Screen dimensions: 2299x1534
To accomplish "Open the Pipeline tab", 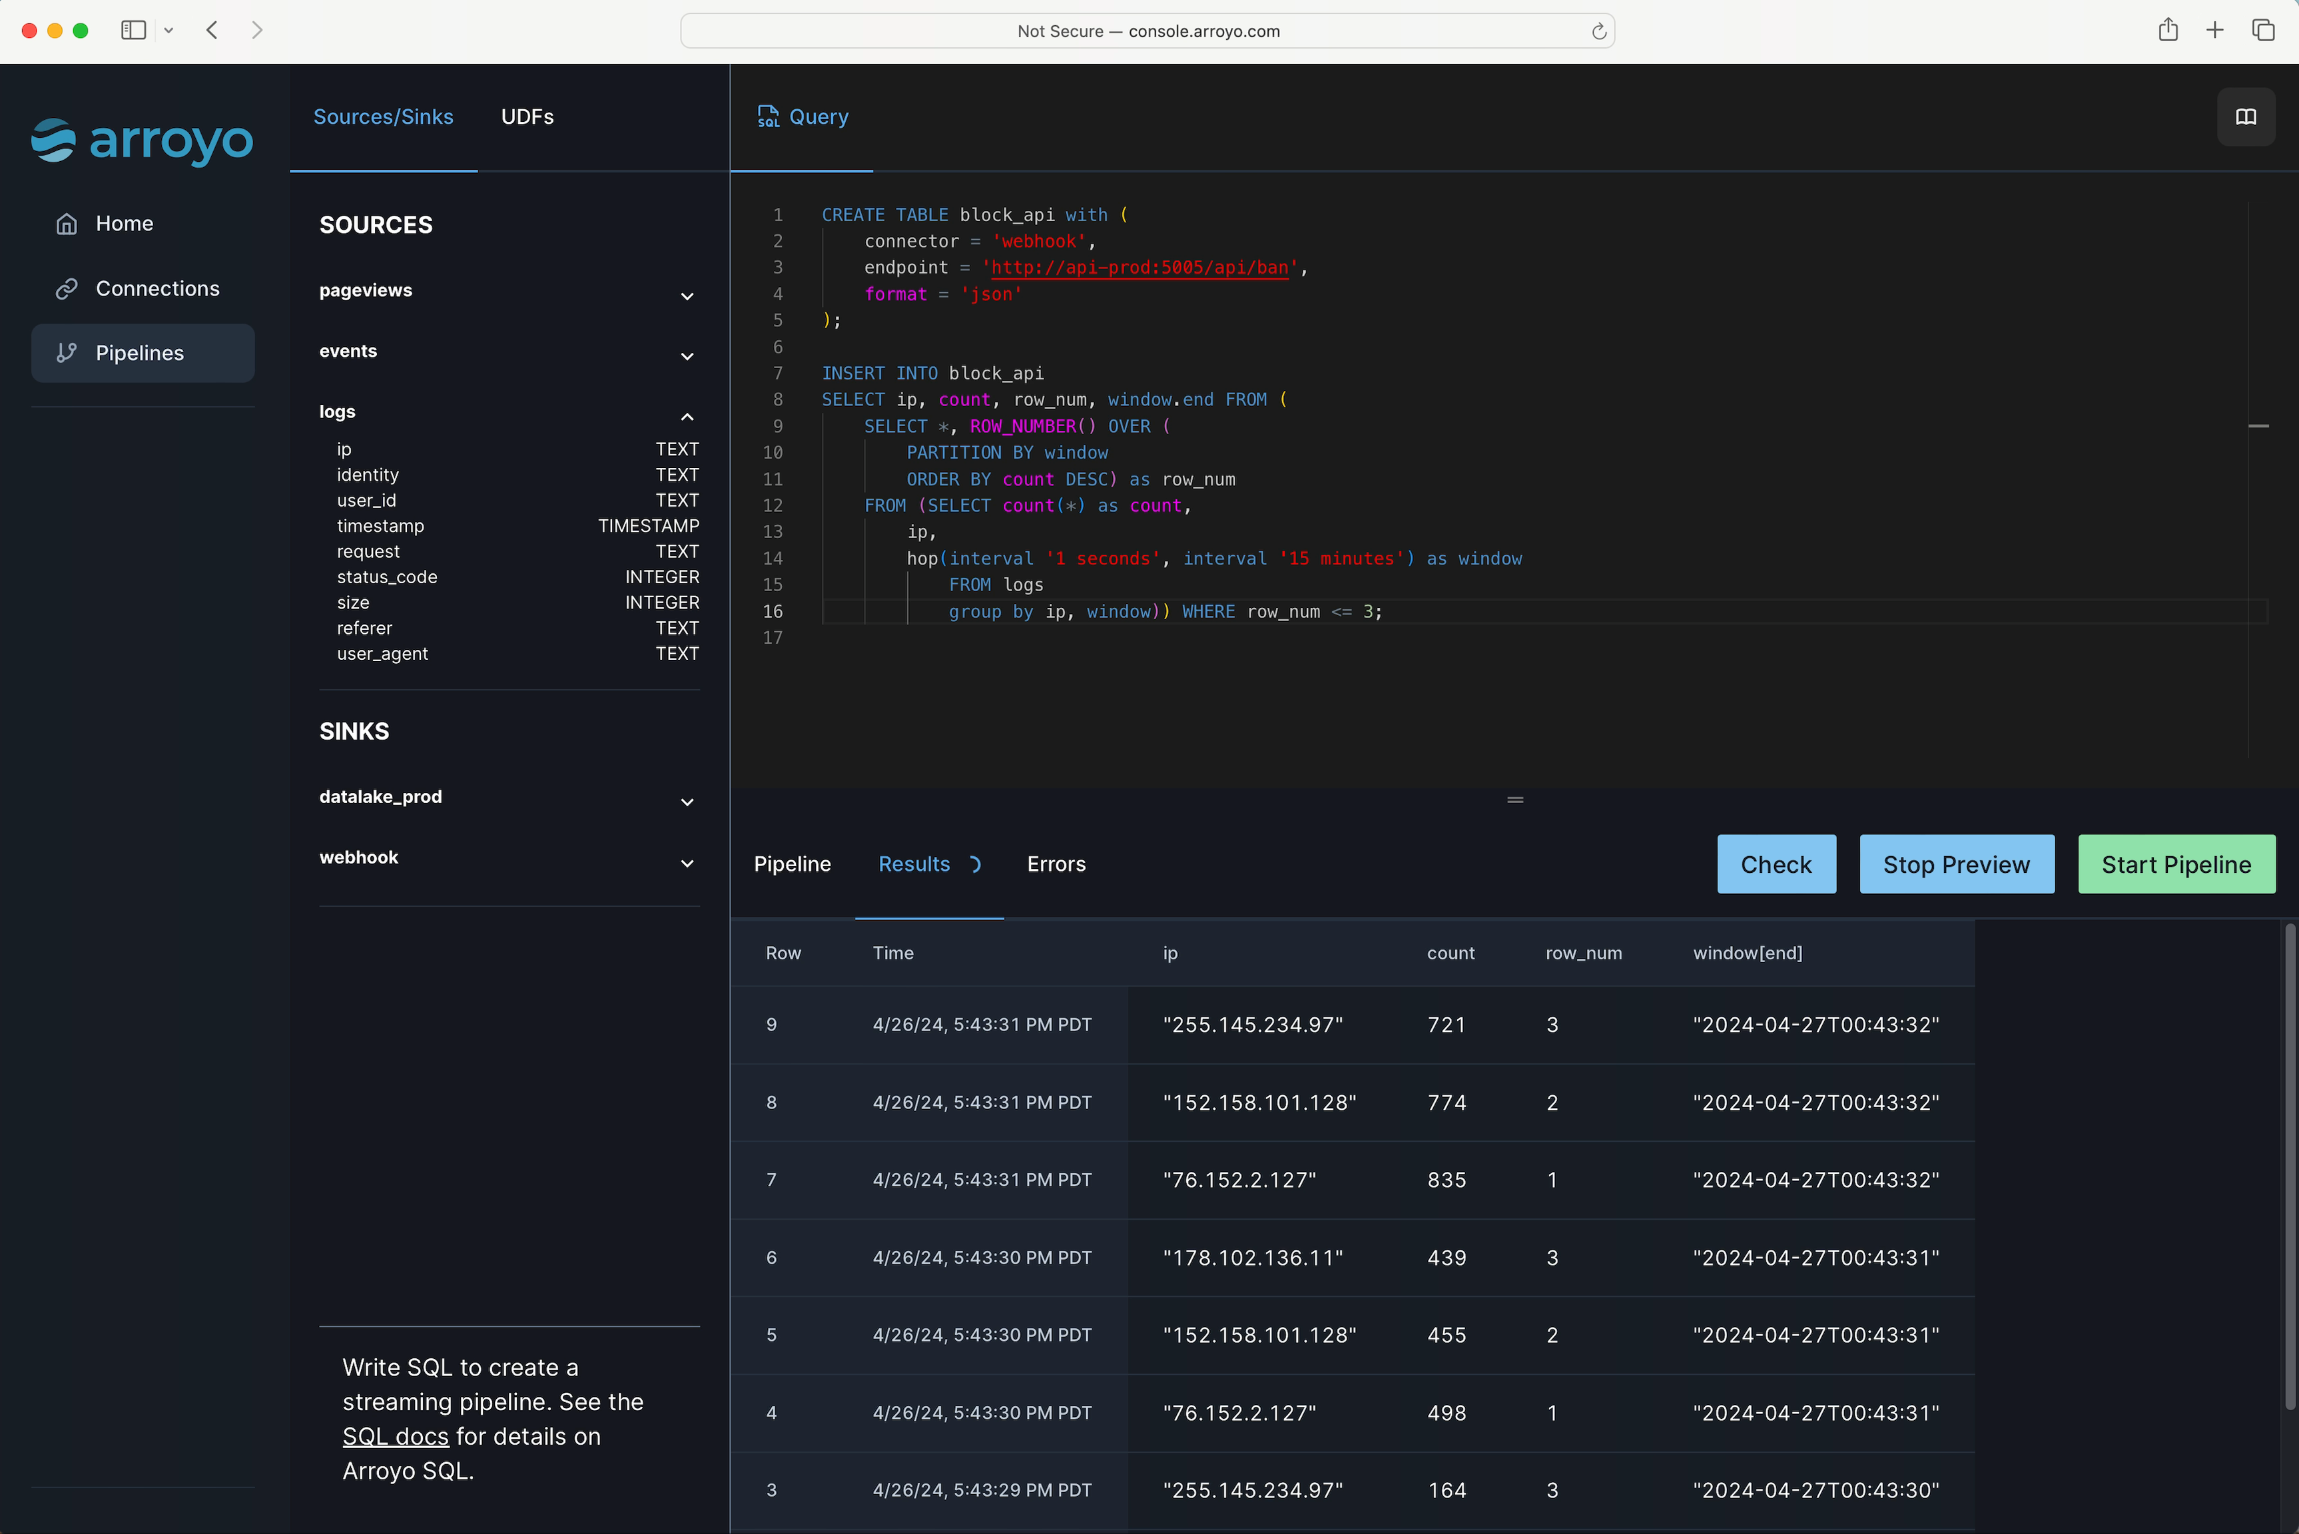I will click(x=793, y=864).
